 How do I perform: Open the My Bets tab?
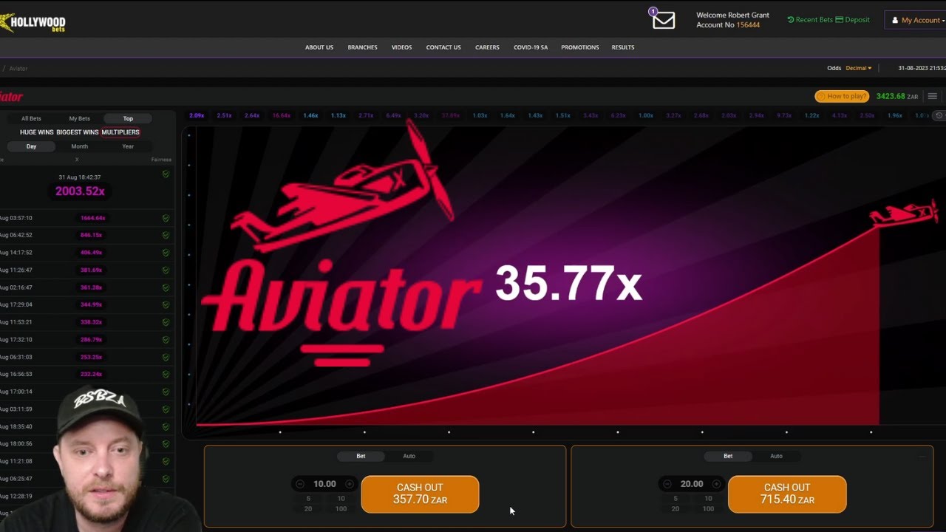pos(79,118)
